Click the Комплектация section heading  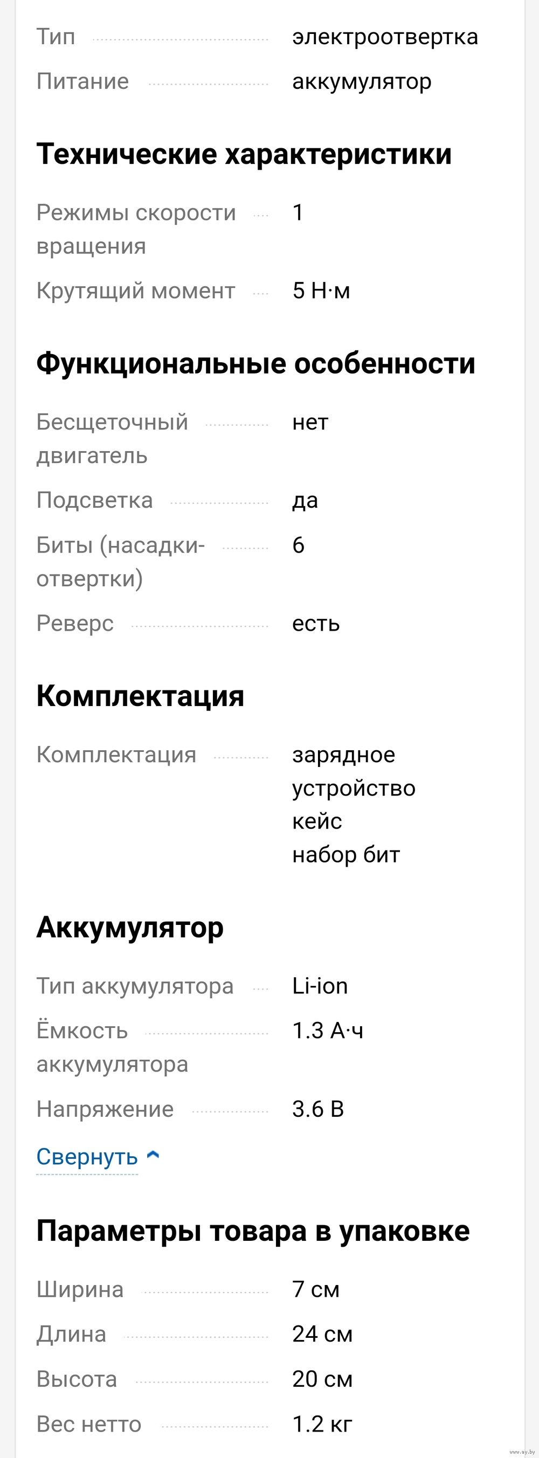pyautogui.click(x=141, y=696)
